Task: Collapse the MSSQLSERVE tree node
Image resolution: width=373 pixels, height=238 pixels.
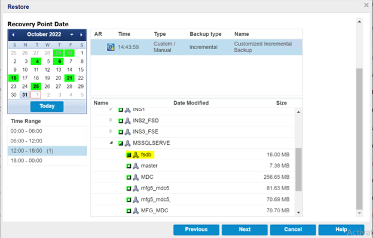Action: click(x=111, y=143)
